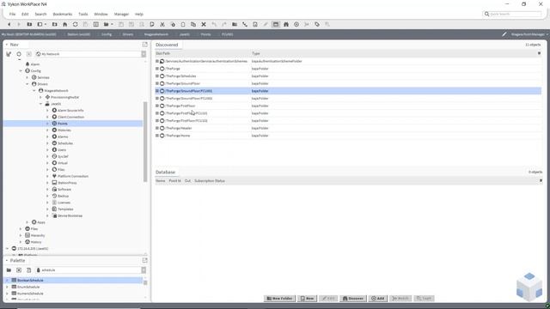Viewport: 550px width, 309px height.
Task: Click the Nav tree vertical scrollbar
Action: pos(145,142)
